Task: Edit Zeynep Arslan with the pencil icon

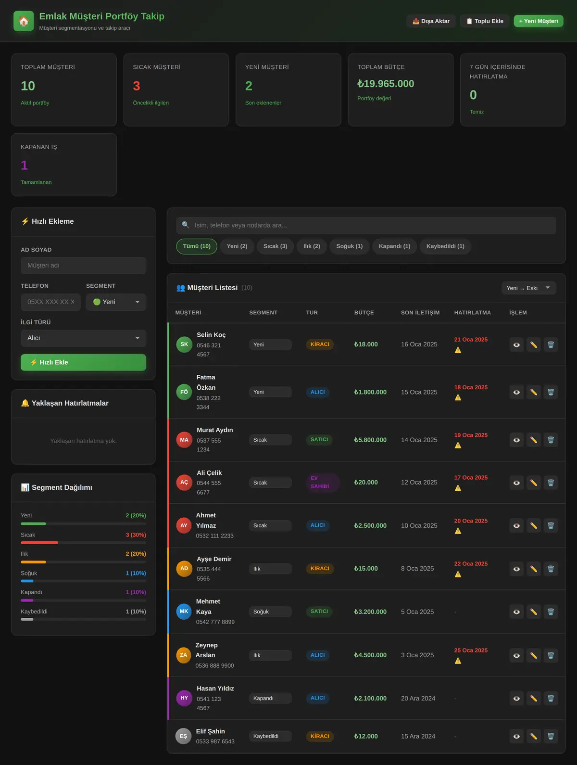Action: (534, 655)
